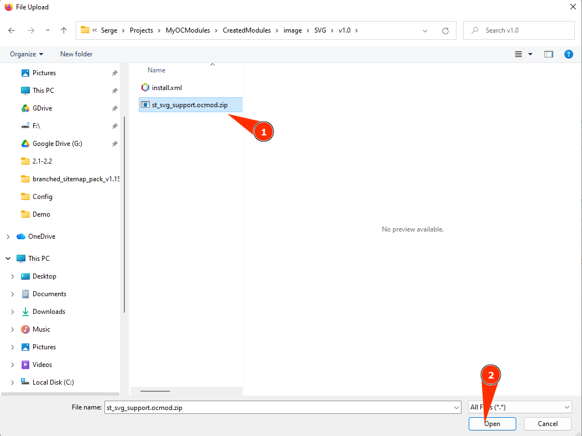Select Desktop under This PC
Image resolution: width=582 pixels, height=436 pixels.
tap(44, 276)
